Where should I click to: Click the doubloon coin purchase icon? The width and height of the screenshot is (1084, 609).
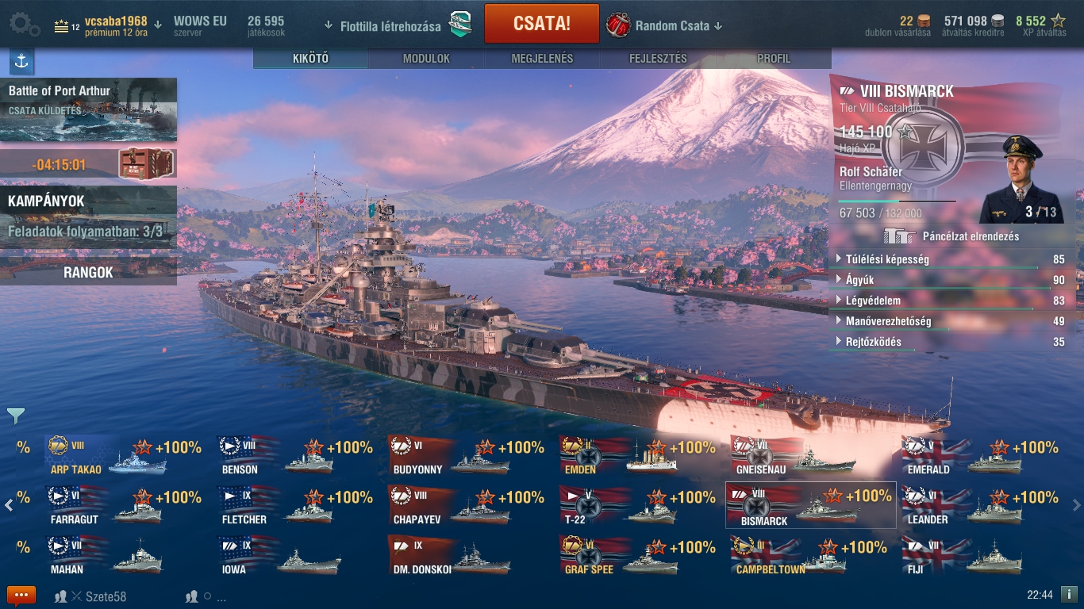(924, 21)
